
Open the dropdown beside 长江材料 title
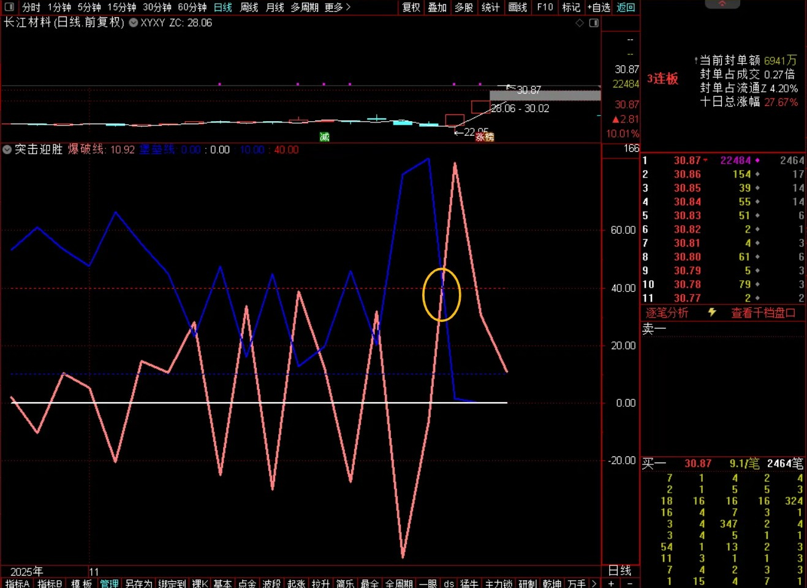coord(133,23)
